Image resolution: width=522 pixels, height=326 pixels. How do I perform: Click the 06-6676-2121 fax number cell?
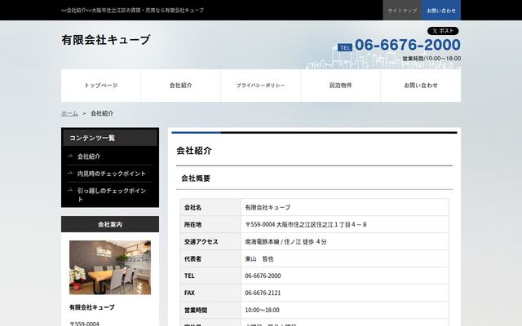(x=345, y=293)
